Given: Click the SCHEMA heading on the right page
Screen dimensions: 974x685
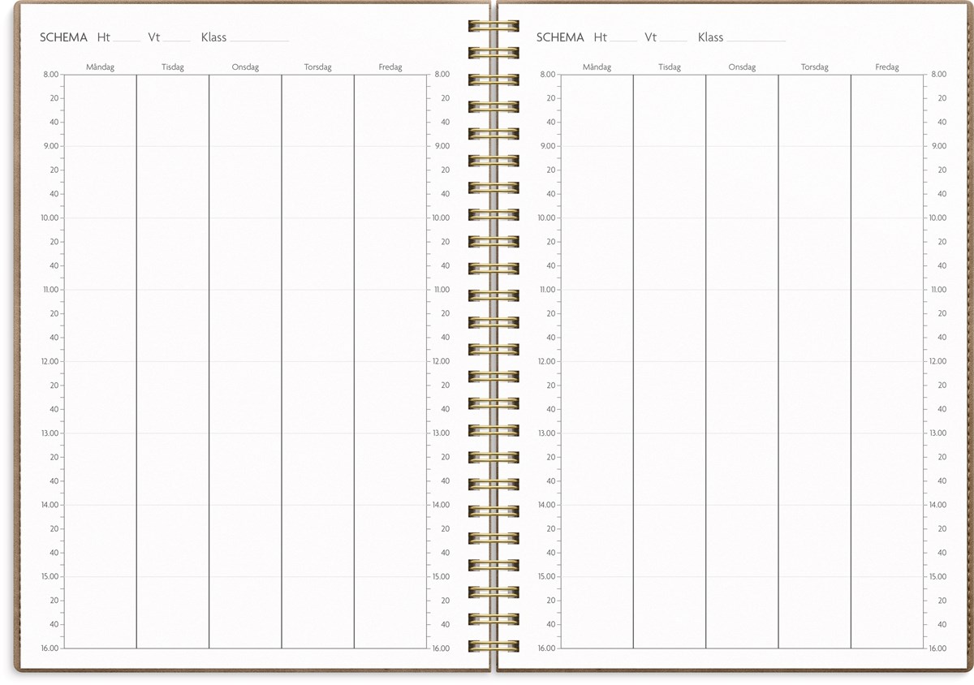Looking at the screenshot, I should [x=560, y=37].
